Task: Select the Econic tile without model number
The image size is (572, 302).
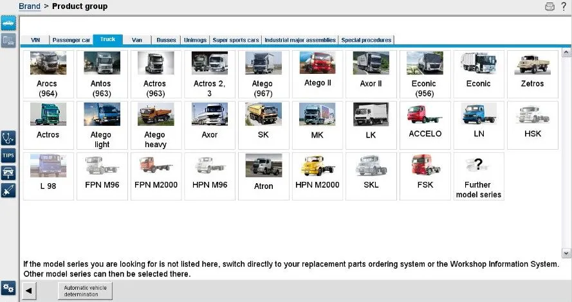Action: 479,75
